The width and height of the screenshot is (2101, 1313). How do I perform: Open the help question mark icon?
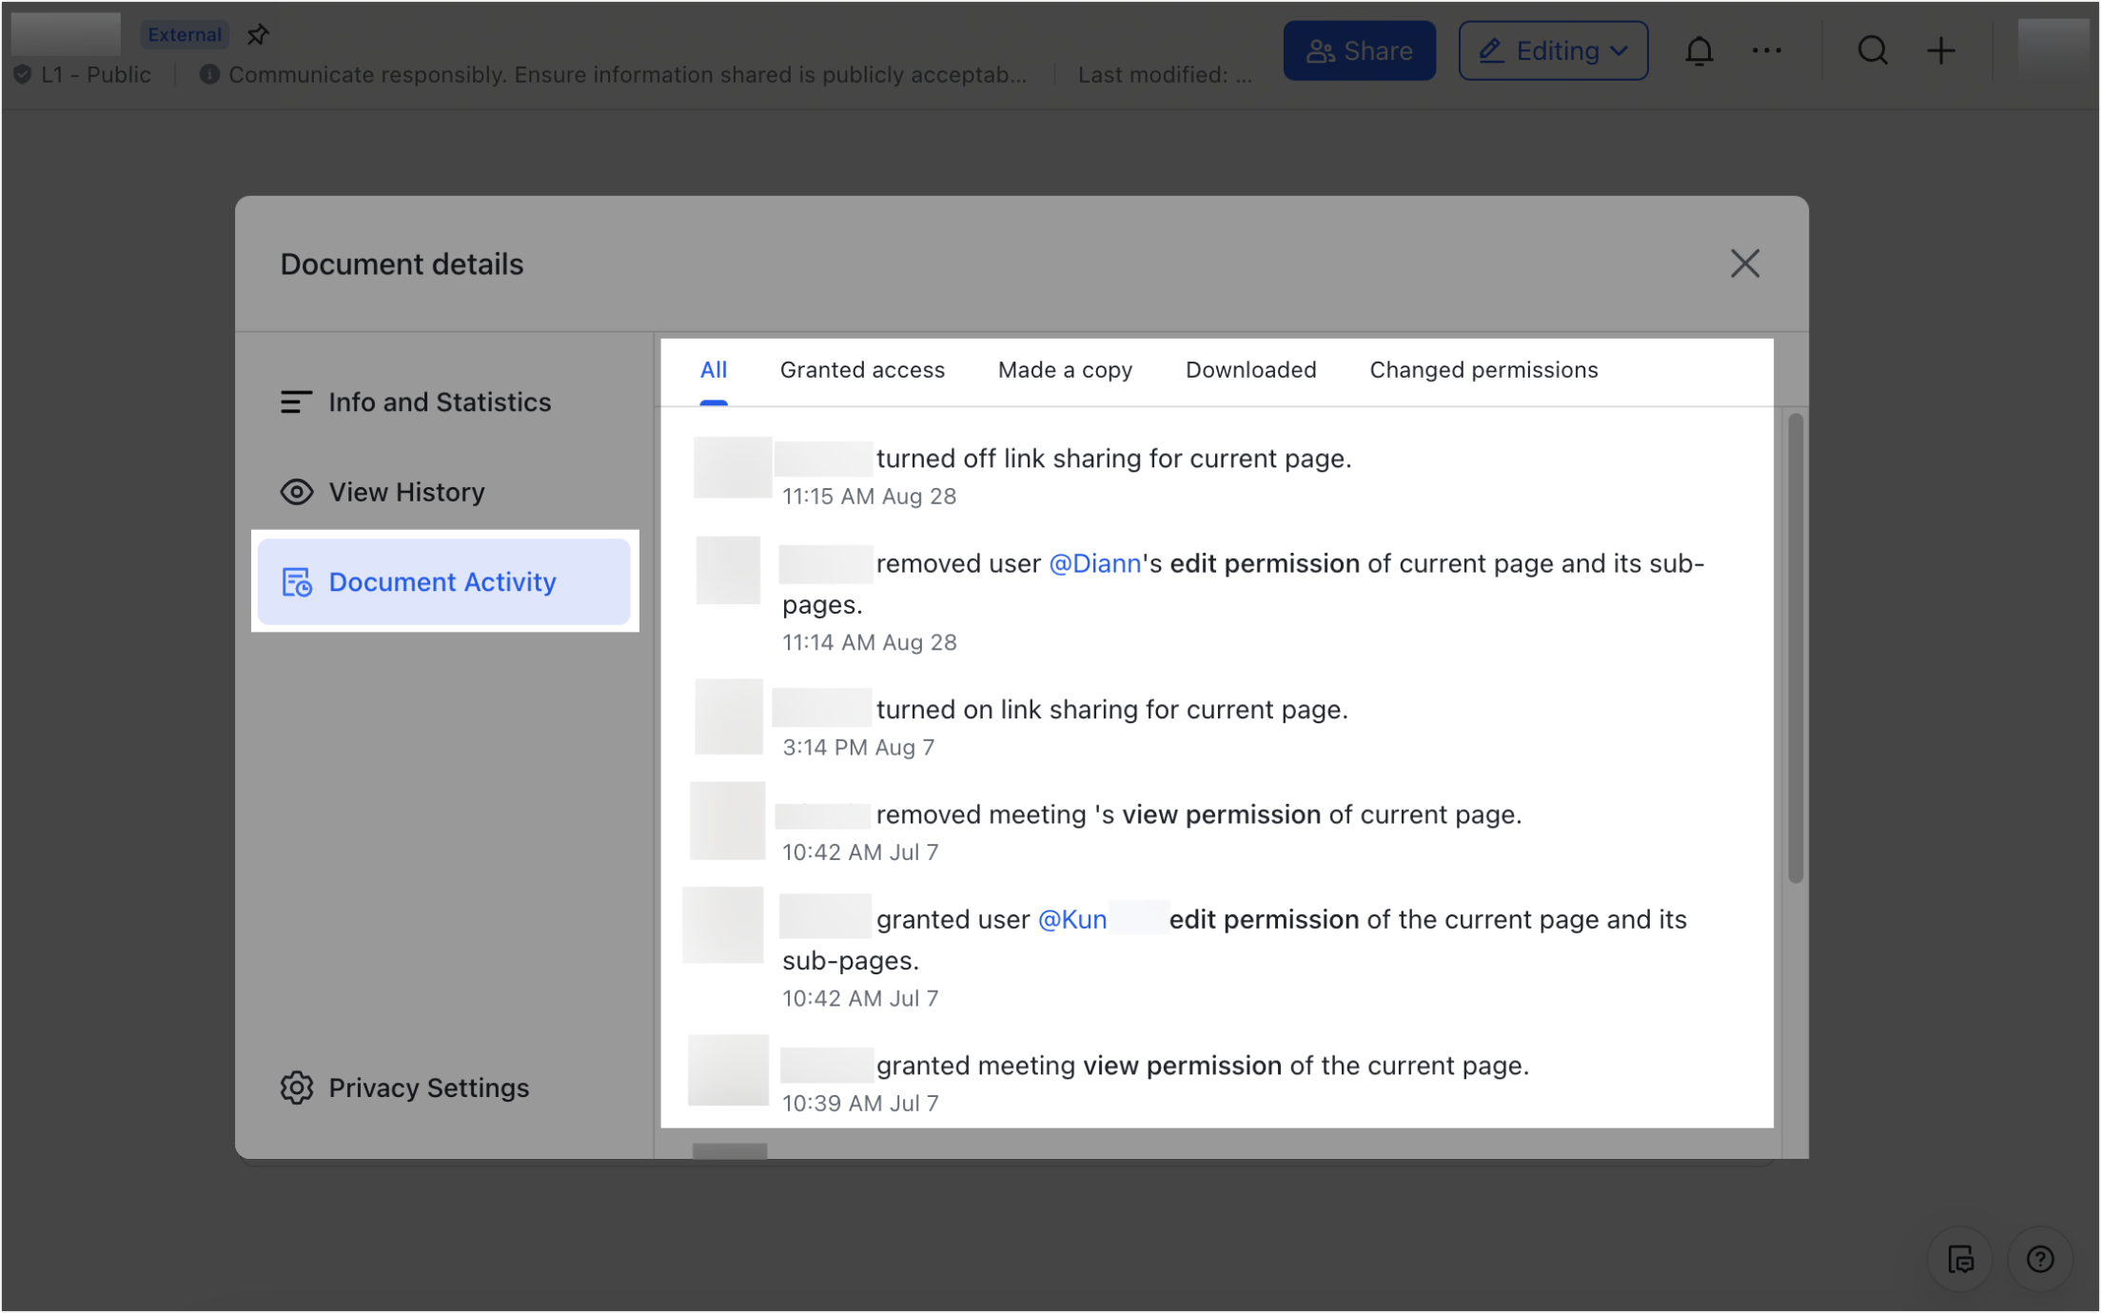2040,1259
